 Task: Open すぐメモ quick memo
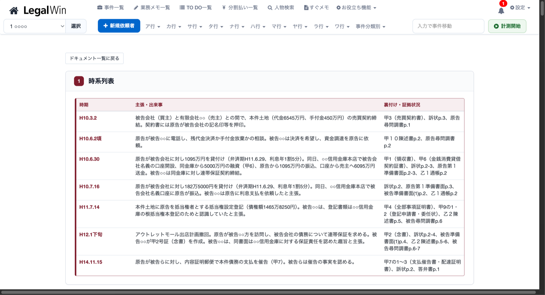pos(316,8)
